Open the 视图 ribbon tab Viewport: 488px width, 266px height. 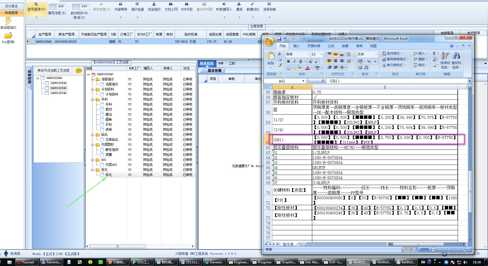(x=373, y=46)
